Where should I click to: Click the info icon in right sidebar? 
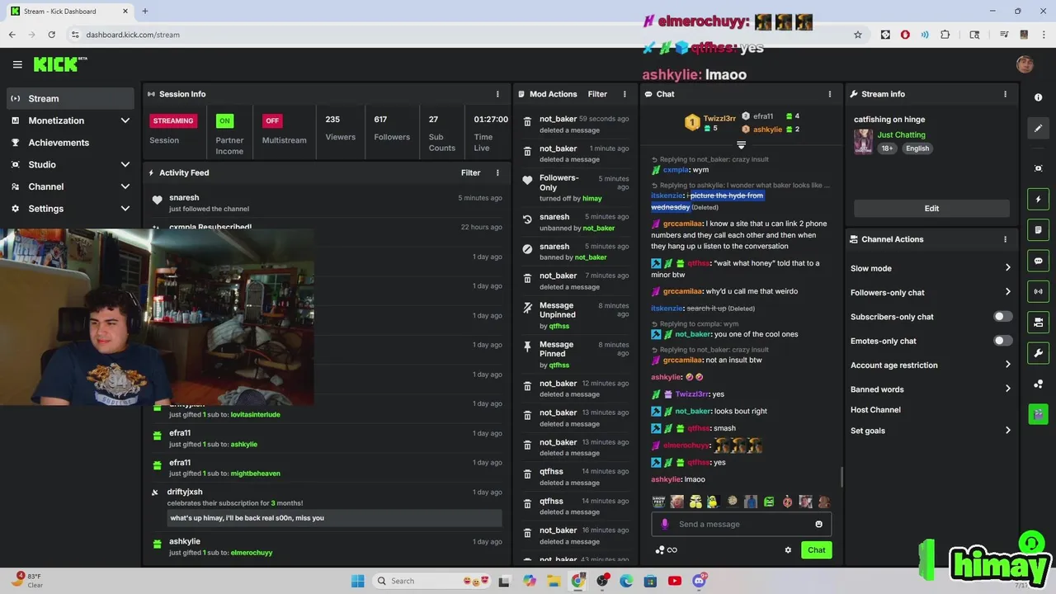click(x=1038, y=97)
